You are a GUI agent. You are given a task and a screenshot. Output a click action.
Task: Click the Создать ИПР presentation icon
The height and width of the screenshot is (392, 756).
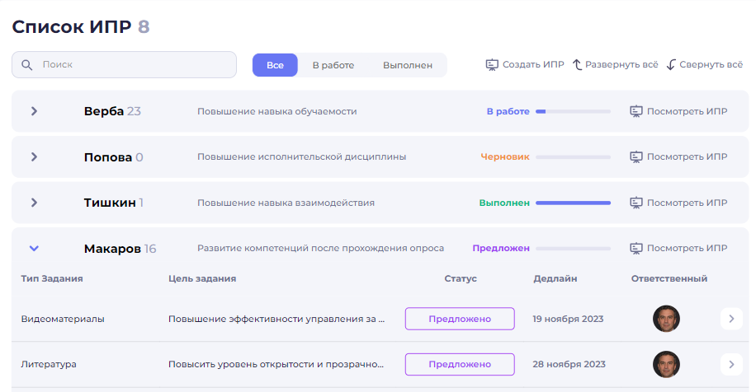[492, 65]
